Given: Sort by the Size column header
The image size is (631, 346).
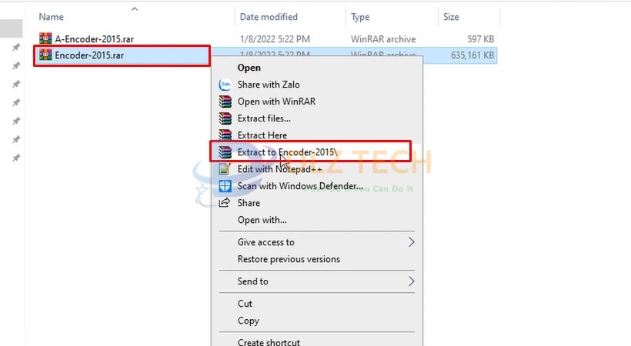Looking at the screenshot, I should click(x=451, y=17).
